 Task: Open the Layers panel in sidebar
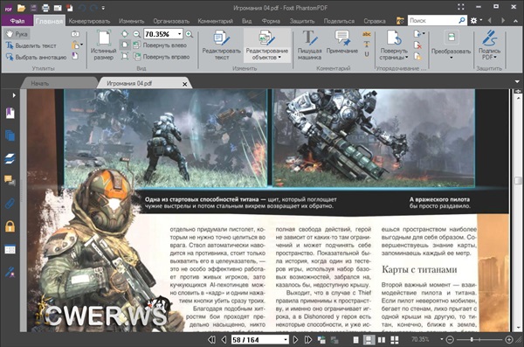click(x=10, y=158)
